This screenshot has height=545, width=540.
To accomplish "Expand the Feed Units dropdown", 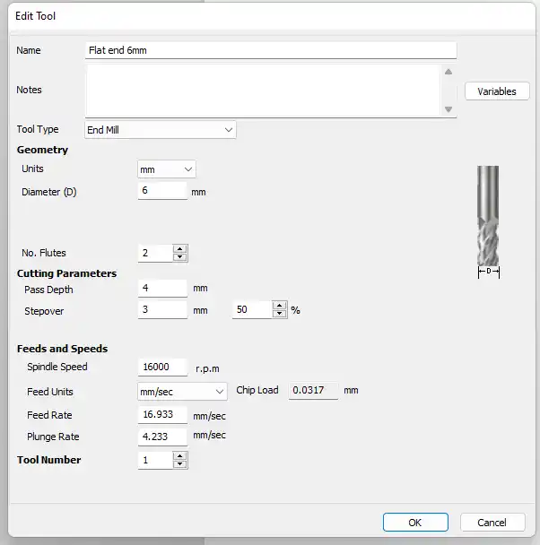I will coord(182,392).
